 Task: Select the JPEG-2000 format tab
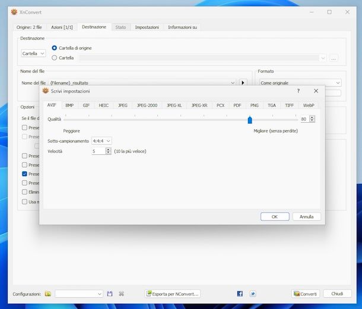(147, 105)
